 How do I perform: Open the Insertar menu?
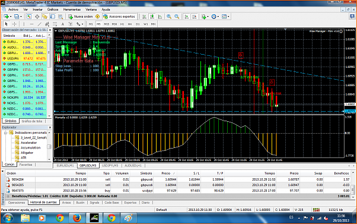pyautogui.click(x=37, y=10)
